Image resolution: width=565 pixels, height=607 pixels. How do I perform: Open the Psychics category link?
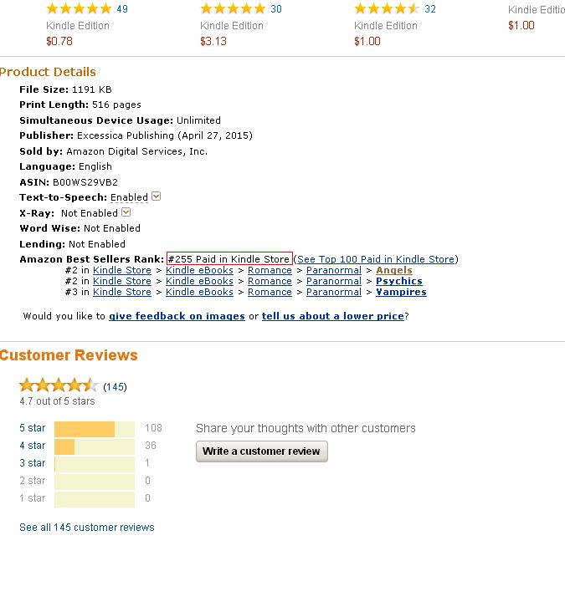[x=399, y=281]
